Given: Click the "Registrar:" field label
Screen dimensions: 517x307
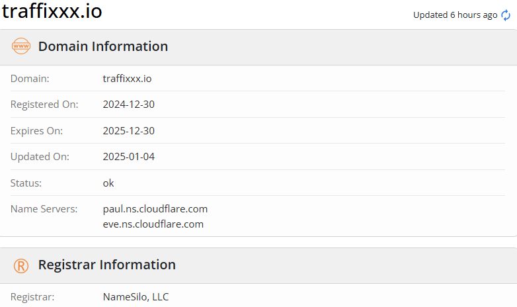Looking at the screenshot, I should [x=32, y=297].
